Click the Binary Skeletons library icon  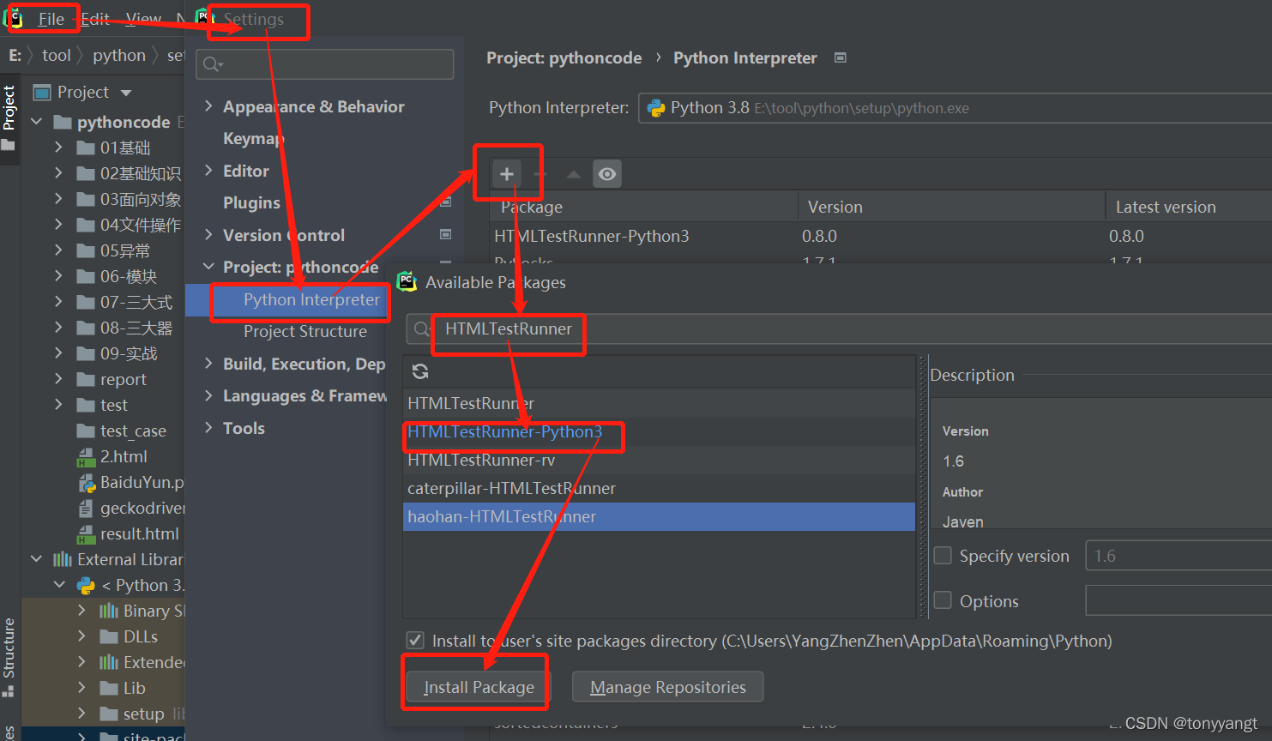pyautogui.click(x=108, y=611)
